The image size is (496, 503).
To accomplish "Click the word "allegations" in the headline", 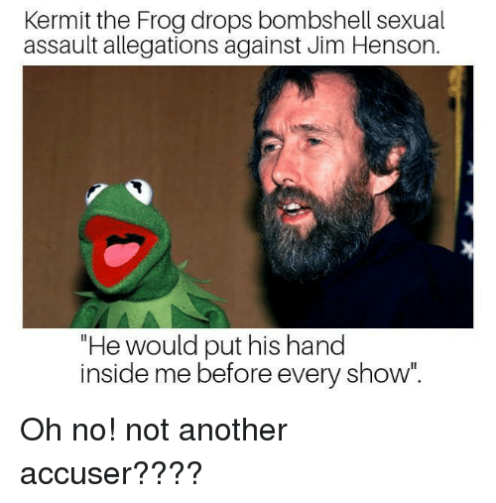I will click(161, 47).
